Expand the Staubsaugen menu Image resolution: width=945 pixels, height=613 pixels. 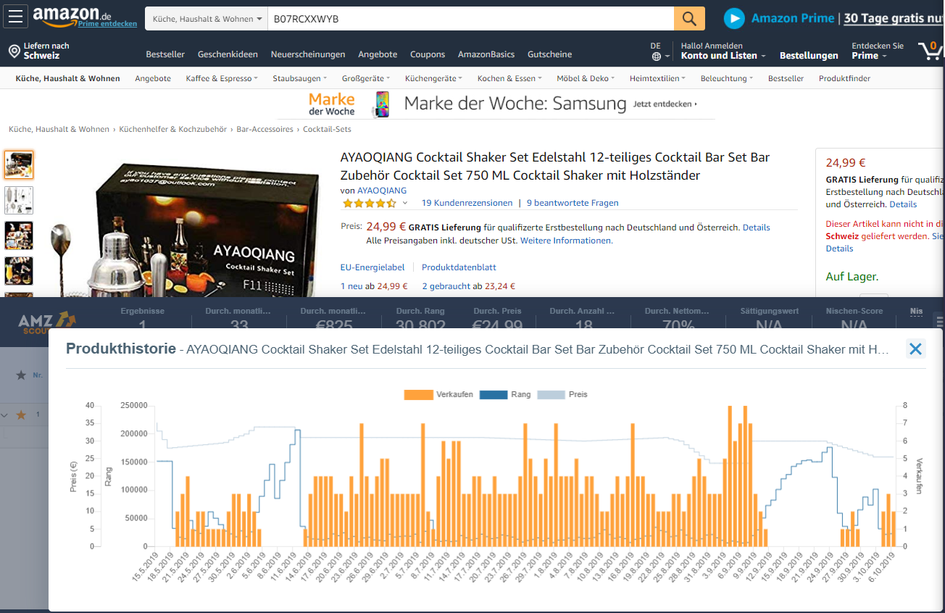click(299, 78)
